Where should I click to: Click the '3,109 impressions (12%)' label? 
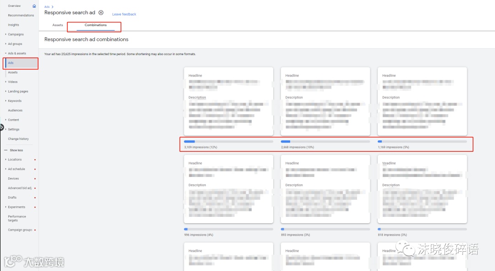(x=201, y=147)
